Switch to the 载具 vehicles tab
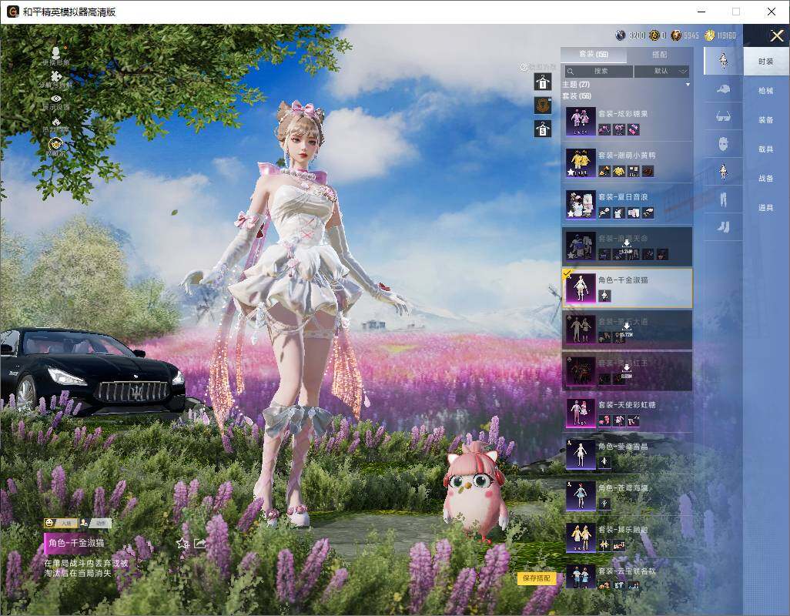Image resolution: width=790 pixels, height=616 pixels. 766,149
